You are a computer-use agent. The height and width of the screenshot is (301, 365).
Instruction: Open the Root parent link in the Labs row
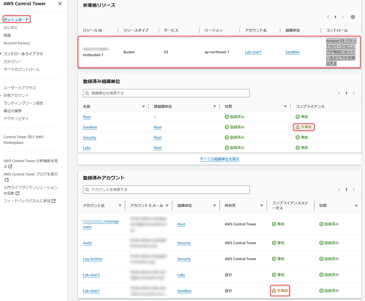pyautogui.click(x=158, y=148)
